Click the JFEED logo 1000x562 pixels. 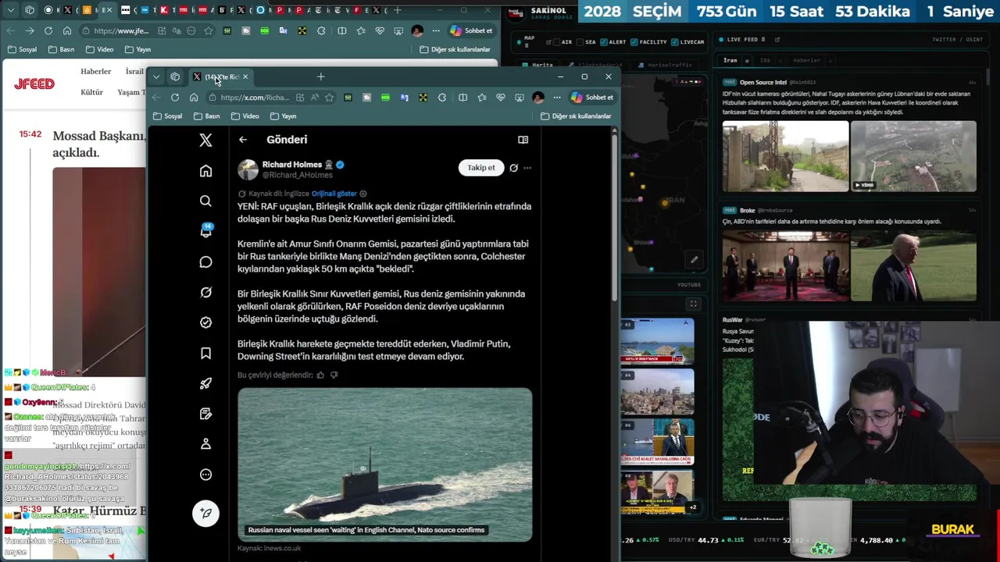[34, 84]
